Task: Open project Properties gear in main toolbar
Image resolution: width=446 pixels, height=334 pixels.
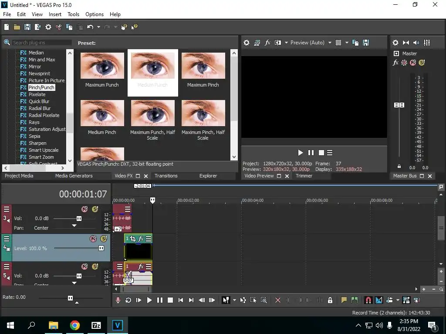Action: pos(48,27)
